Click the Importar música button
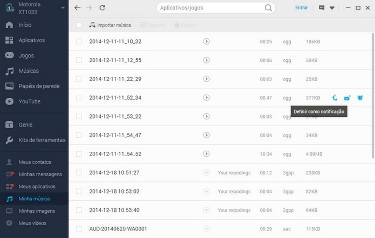 (x=110, y=25)
